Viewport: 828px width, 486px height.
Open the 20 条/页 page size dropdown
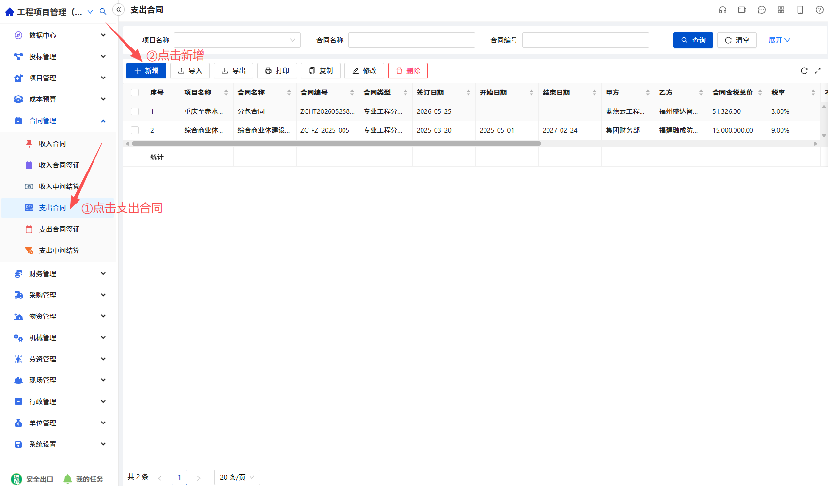click(x=237, y=477)
